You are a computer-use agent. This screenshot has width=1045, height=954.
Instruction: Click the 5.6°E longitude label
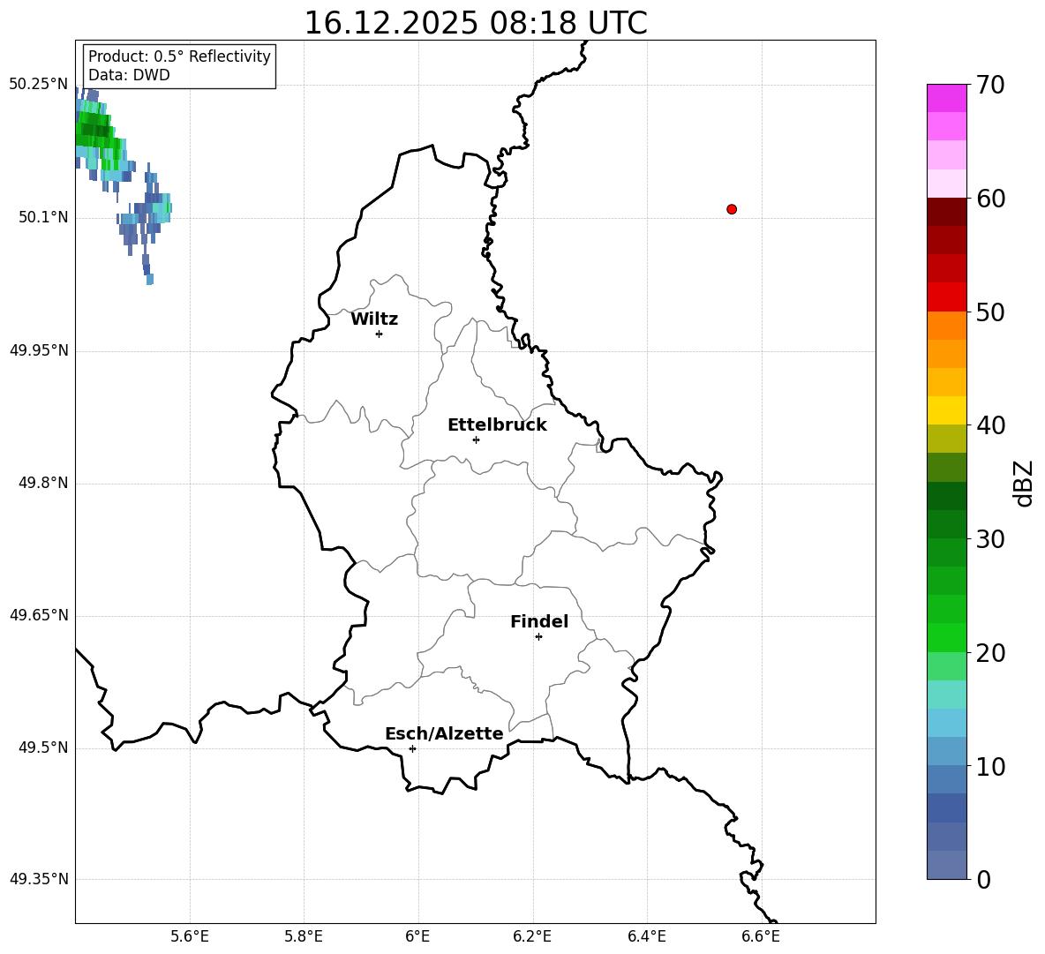tap(190, 936)
